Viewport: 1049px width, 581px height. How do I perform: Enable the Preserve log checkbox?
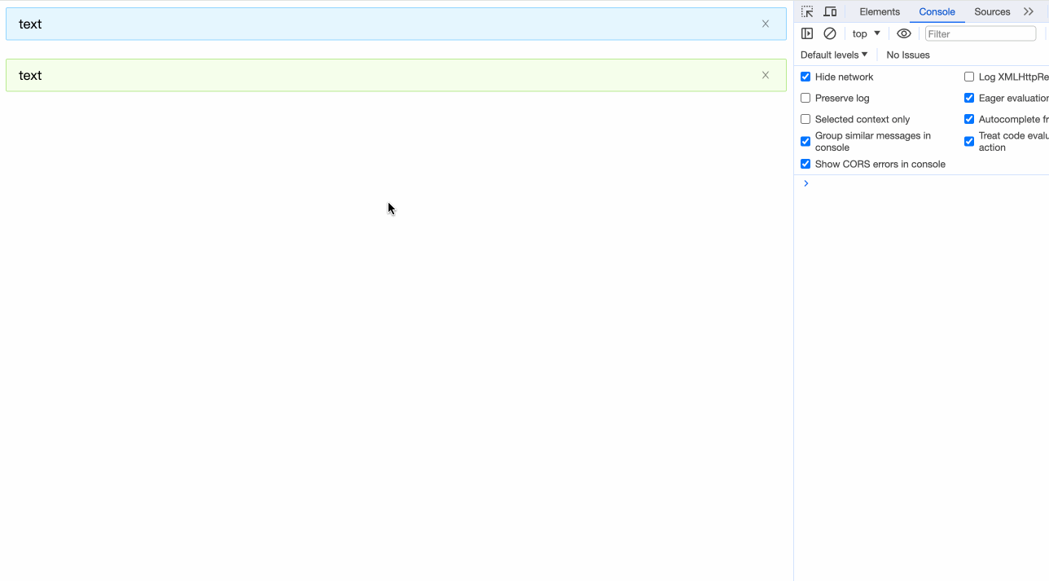tap(805, 98)
